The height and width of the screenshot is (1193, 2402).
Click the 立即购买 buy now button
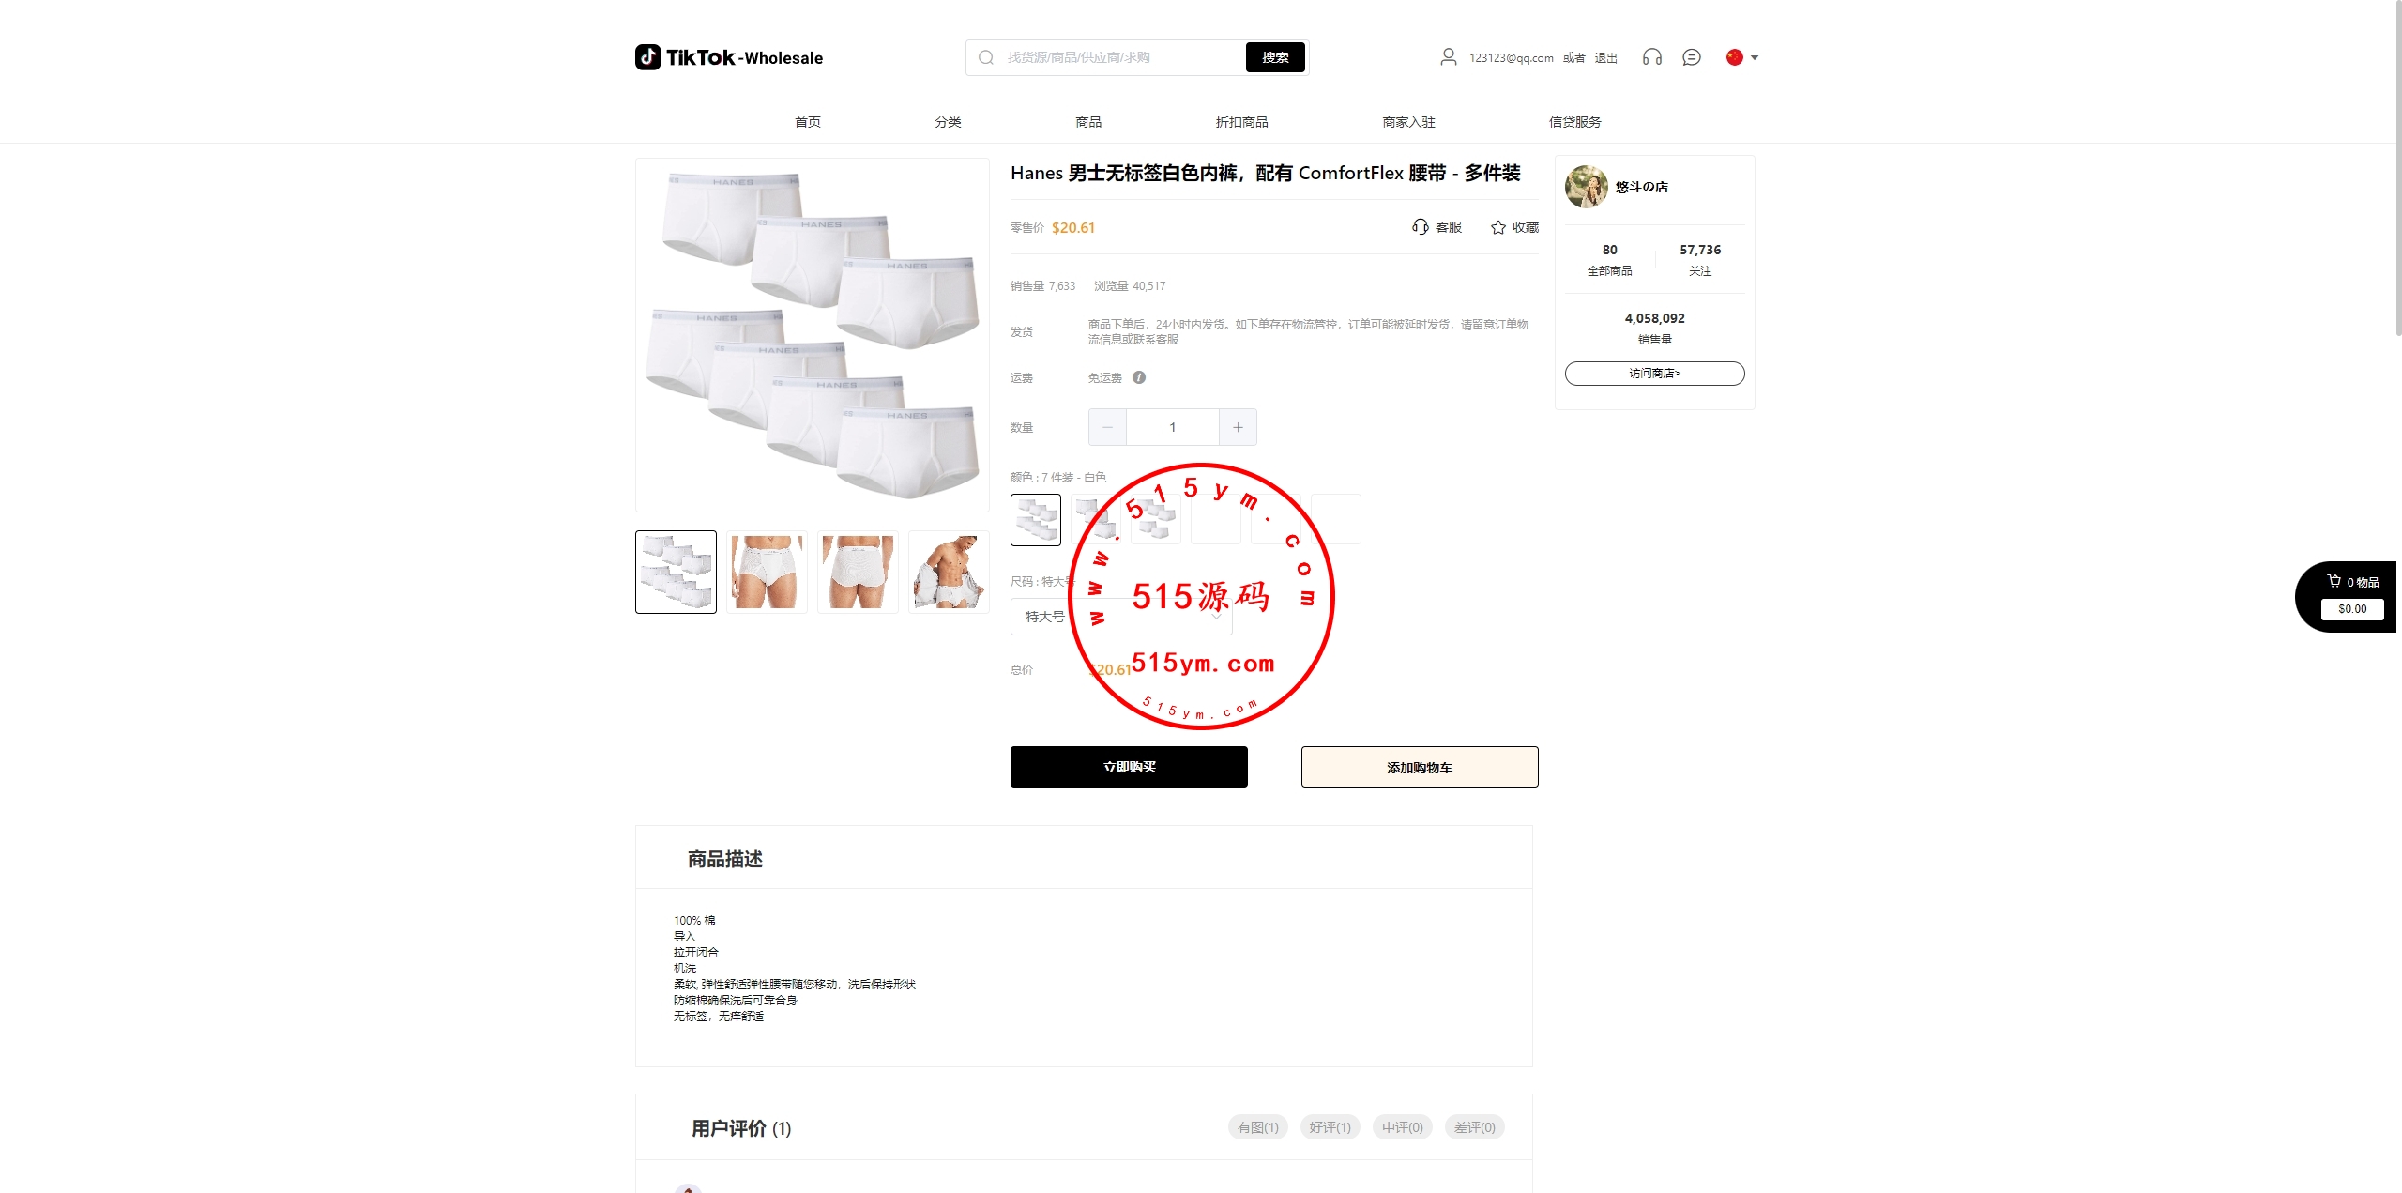1129,767
